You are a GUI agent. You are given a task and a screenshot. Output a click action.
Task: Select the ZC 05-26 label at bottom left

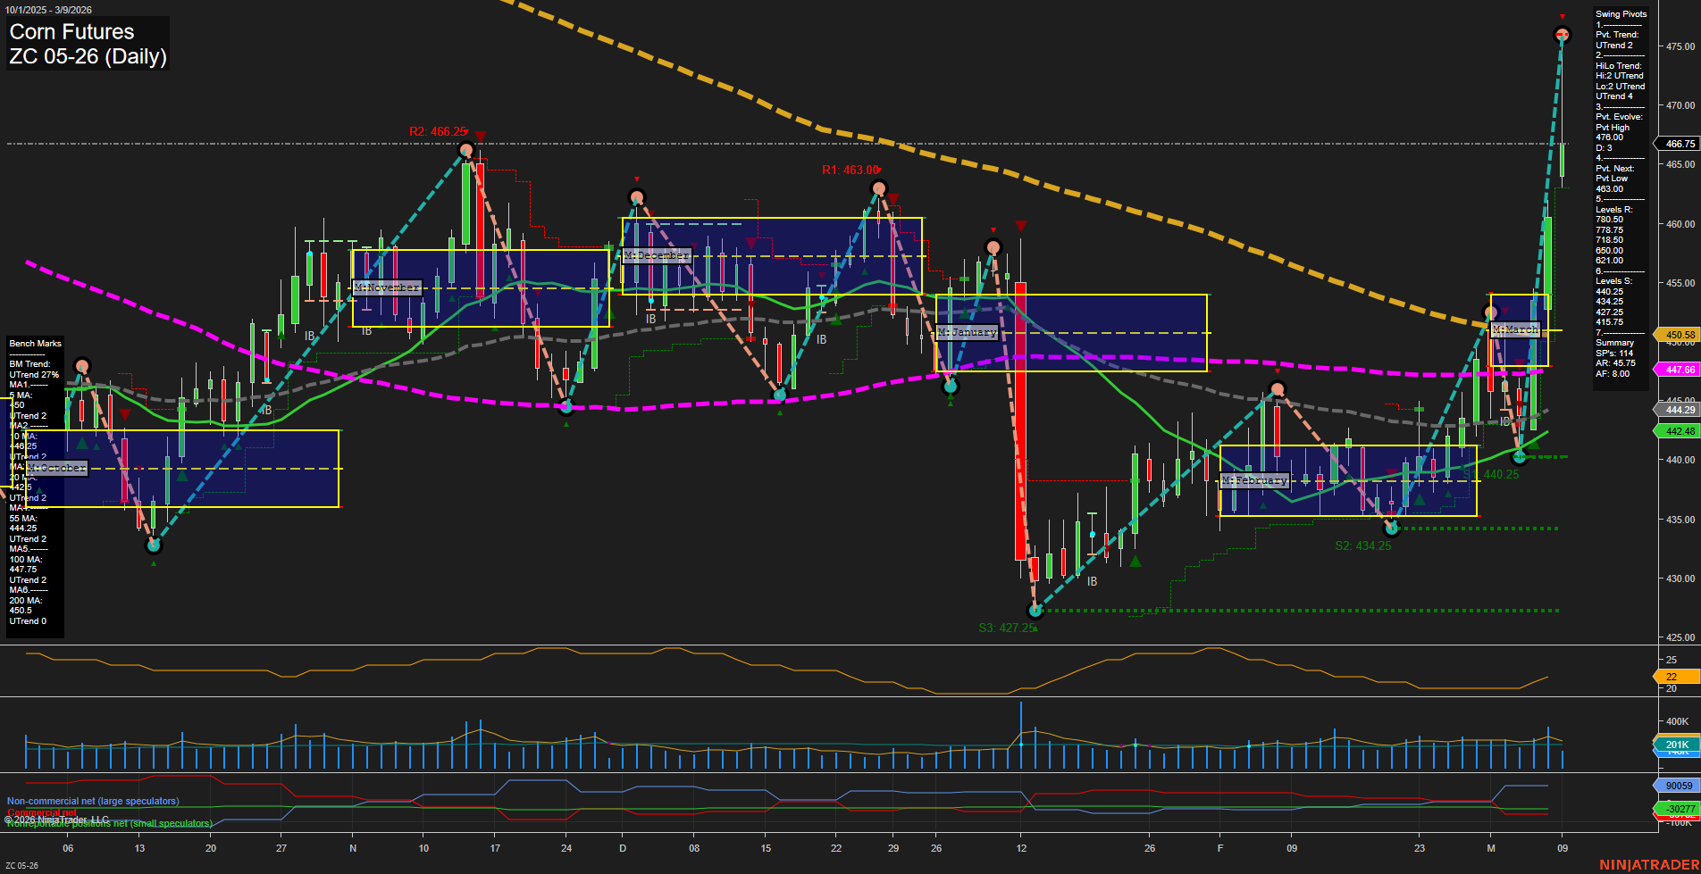21,866
